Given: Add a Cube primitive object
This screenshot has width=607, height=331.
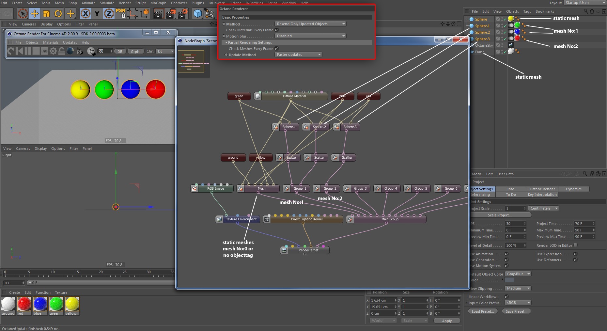Looking at the screenshot, I should click(198, 13).
